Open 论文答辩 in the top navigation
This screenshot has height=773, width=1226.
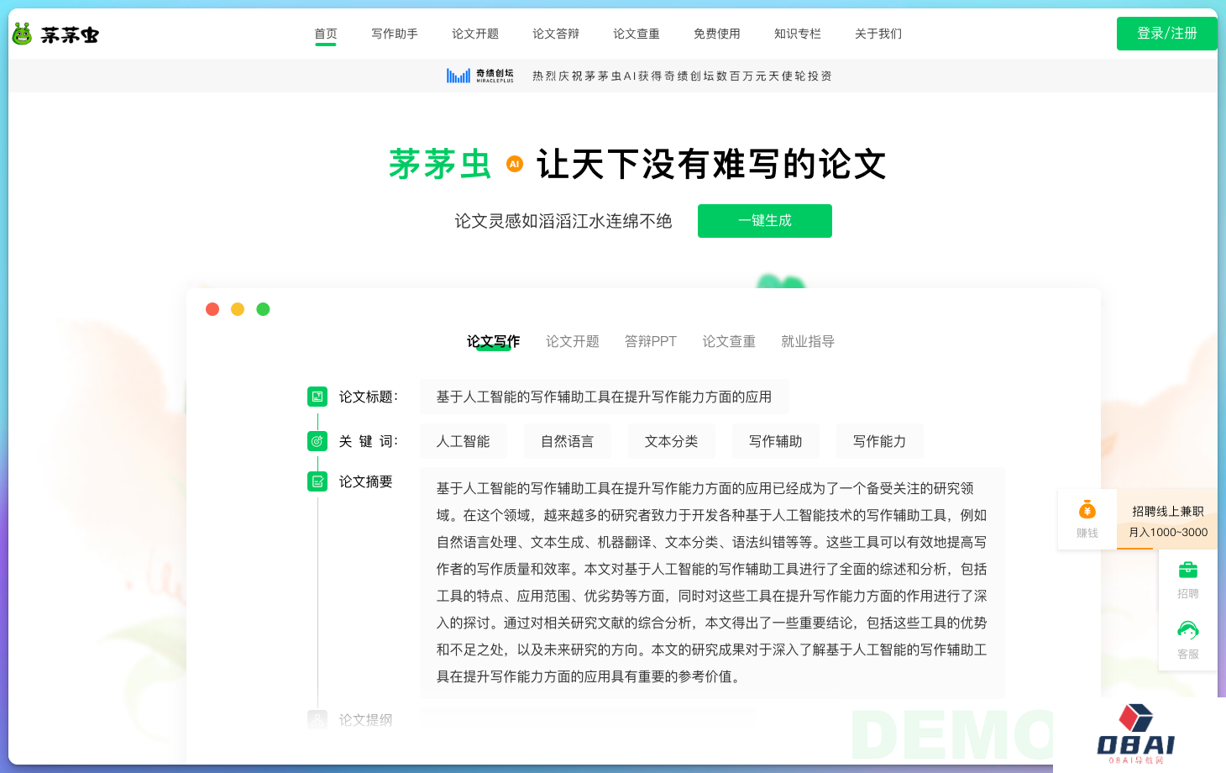click(556, 34)
